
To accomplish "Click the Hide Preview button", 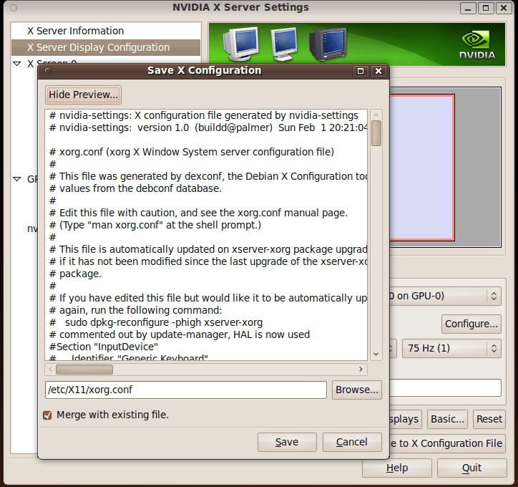I will (83, 95).
